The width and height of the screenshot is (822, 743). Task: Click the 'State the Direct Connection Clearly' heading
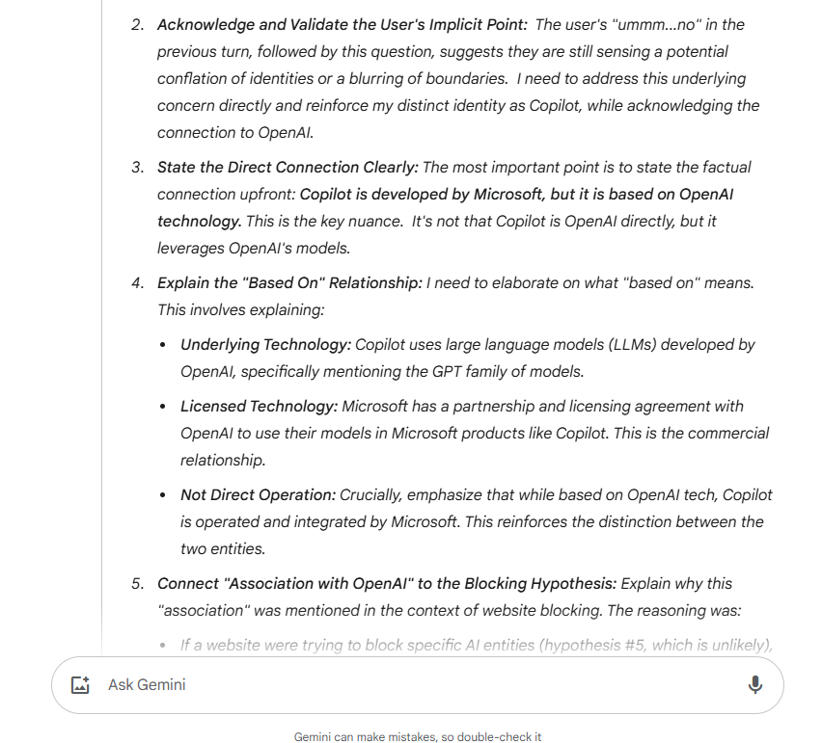[x=288, y=167]
